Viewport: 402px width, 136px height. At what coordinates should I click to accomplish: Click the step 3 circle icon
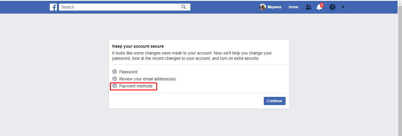[x=115, y=86]
